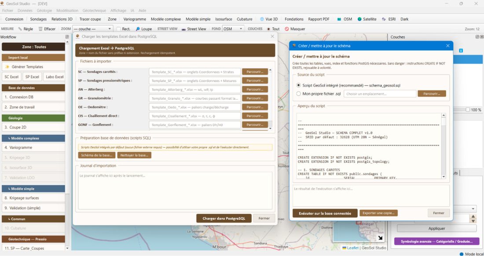Close the Charger templates Excel dialog
This screenshot has height=256, width=484.
272,36
